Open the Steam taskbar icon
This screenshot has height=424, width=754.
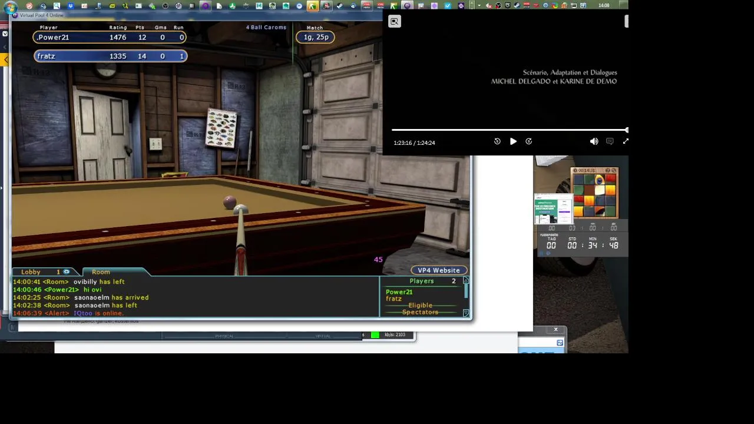tap(339, 6)
